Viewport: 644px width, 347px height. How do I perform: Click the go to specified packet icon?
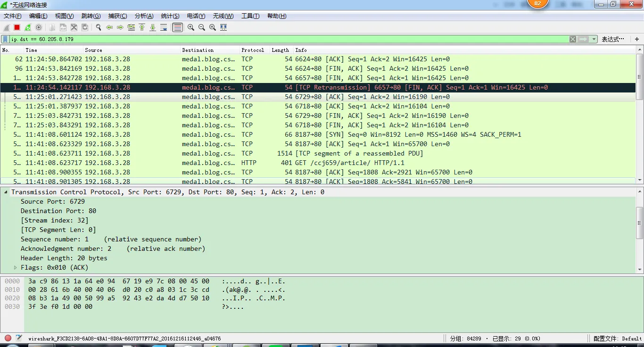(131, 27)
